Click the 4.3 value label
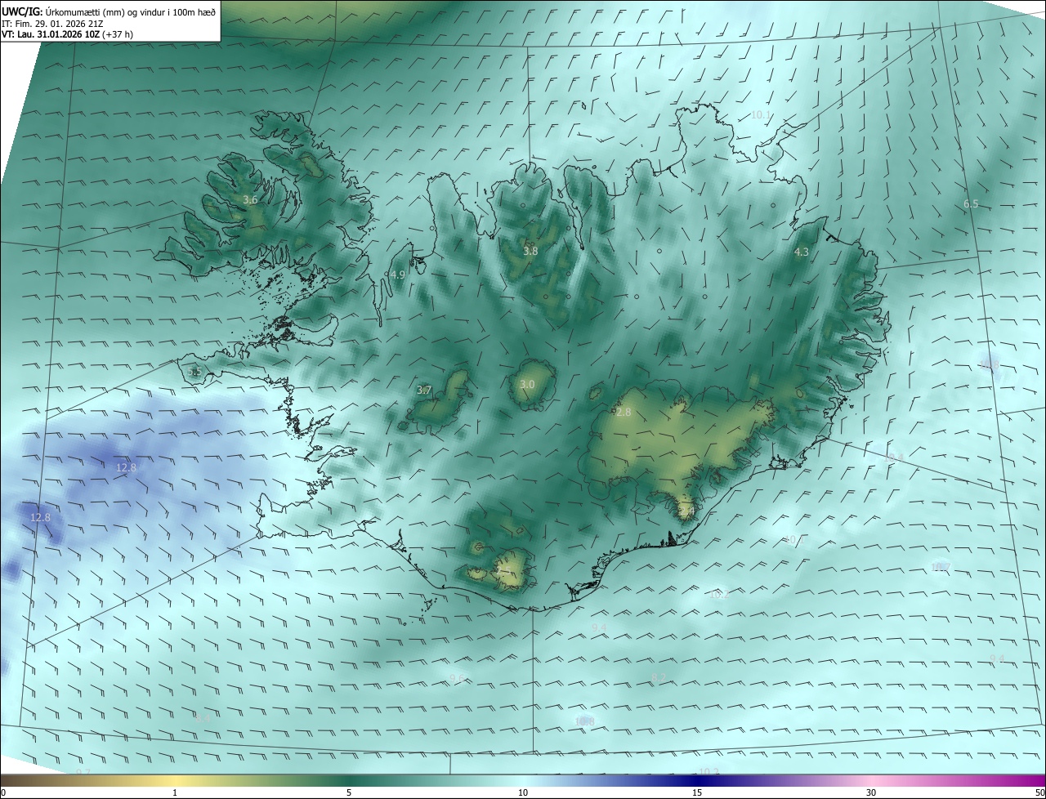The height and width of the screenshot is (799, 1046). click(x=802, y=252)
